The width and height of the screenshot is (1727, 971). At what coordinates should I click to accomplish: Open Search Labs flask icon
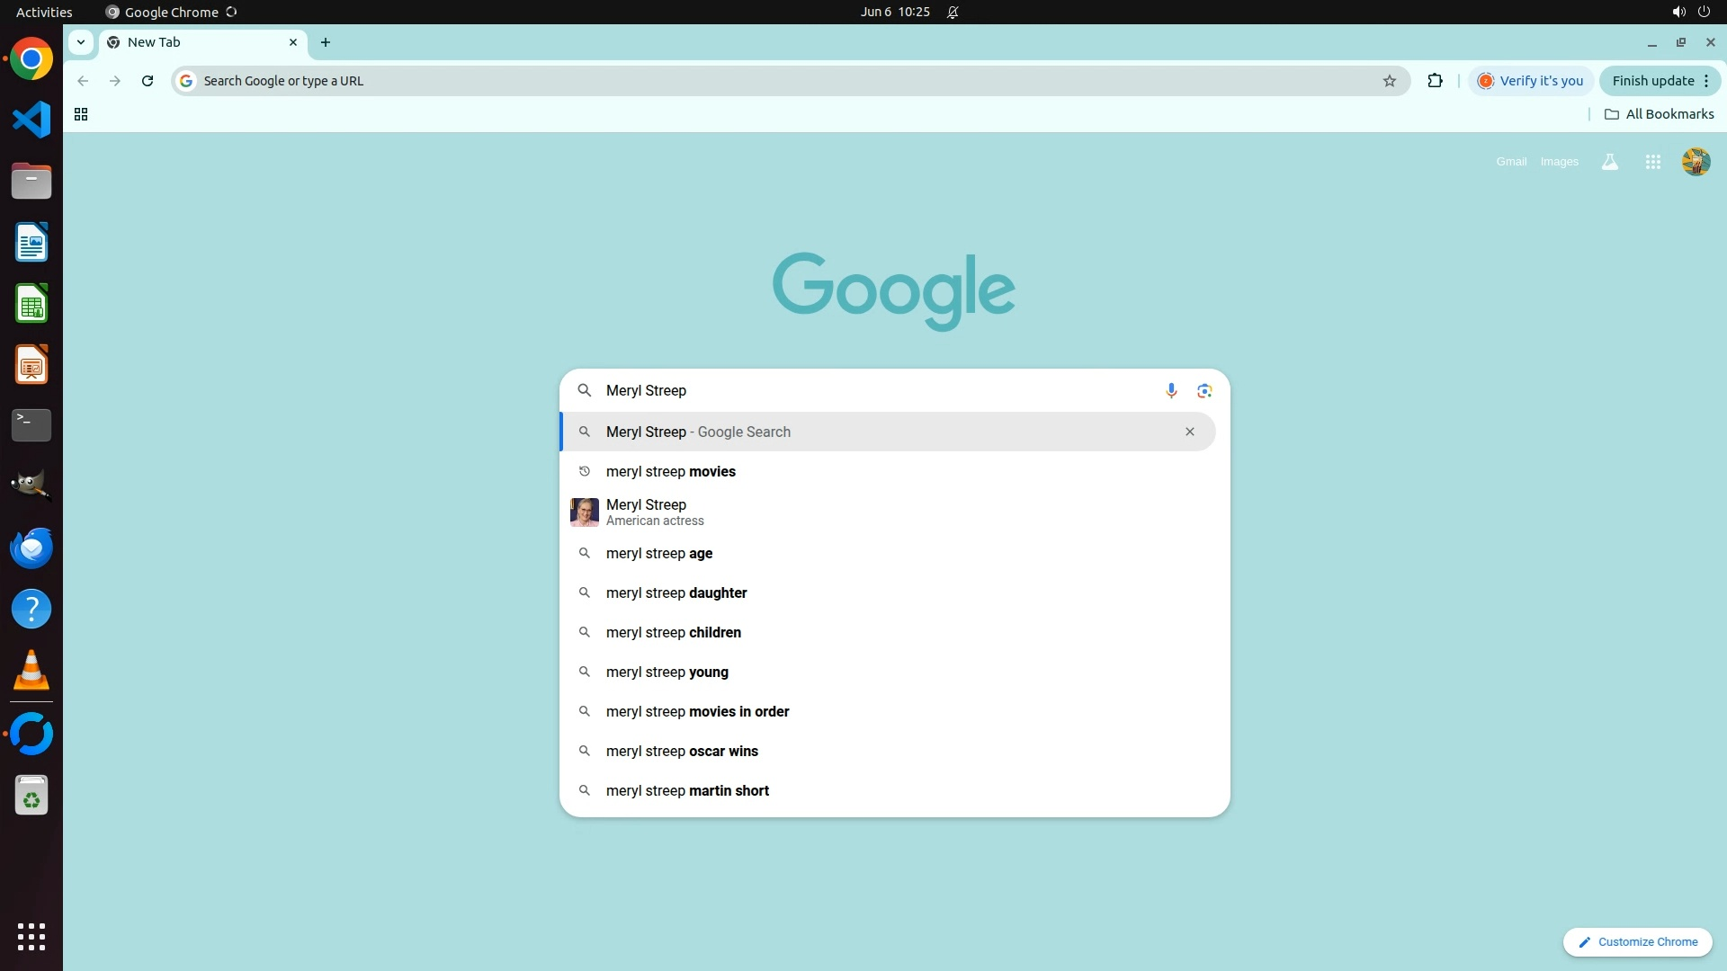click(1609, 162)
